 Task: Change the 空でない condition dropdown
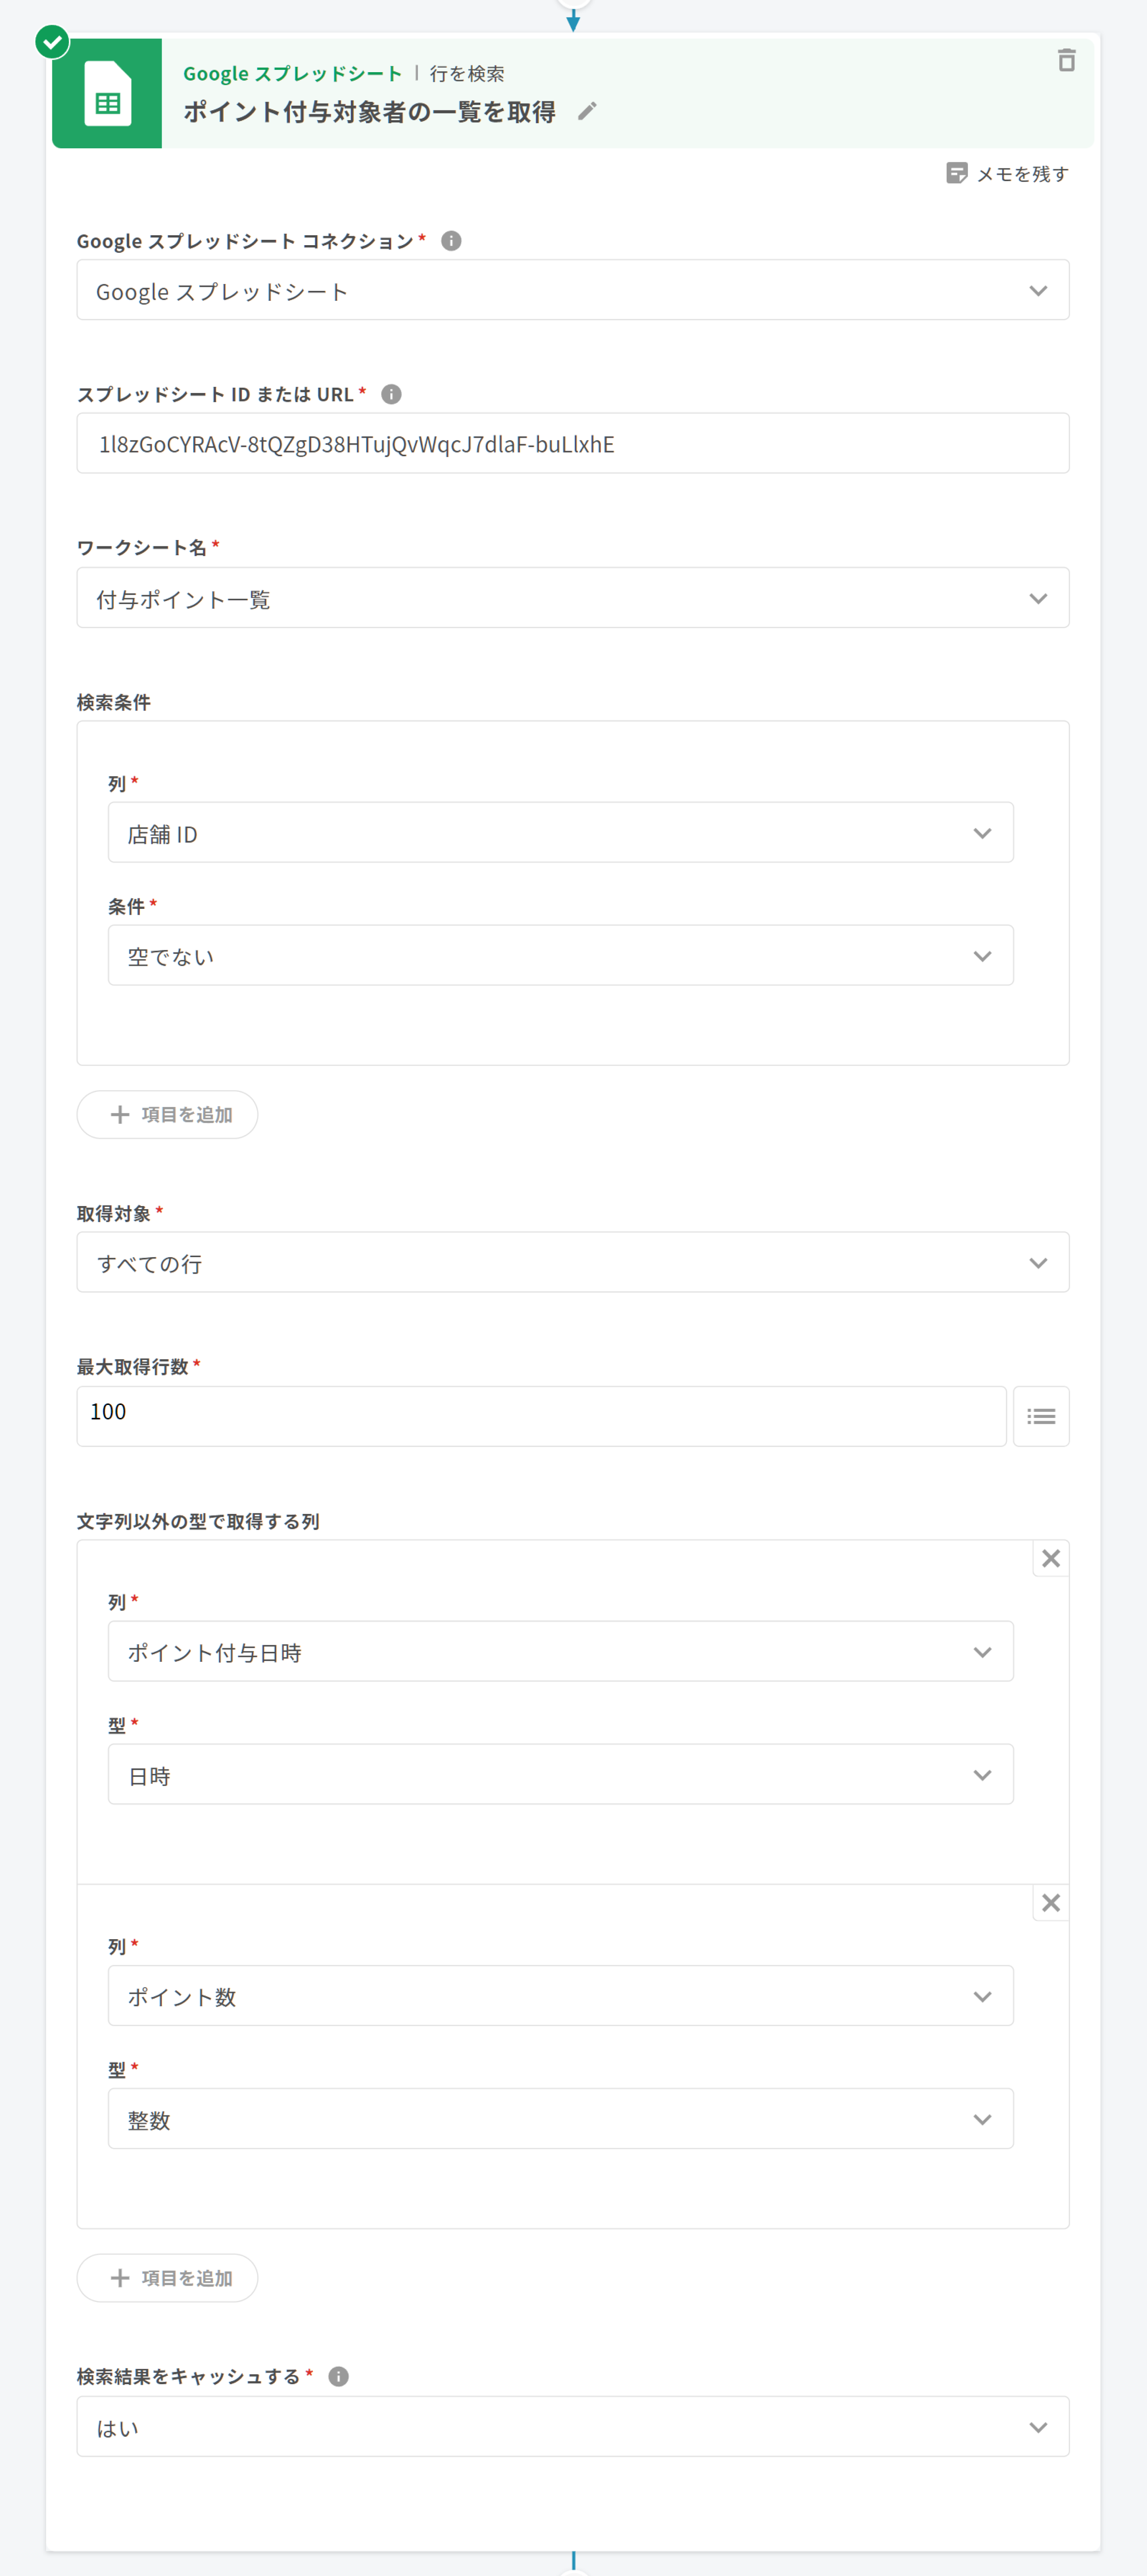point(560,956)
